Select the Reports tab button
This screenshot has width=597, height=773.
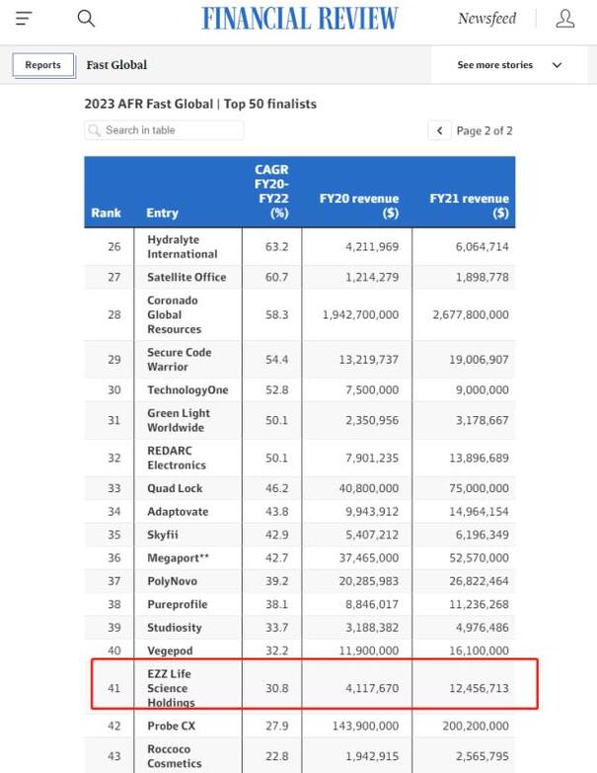42,65
